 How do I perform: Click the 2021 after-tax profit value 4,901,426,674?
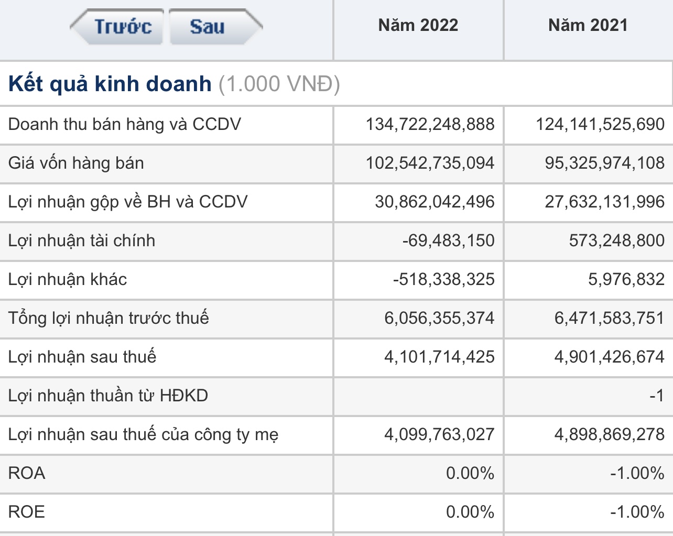(609, 357)
